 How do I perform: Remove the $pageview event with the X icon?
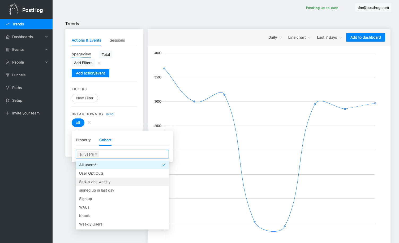click(99, 63)
